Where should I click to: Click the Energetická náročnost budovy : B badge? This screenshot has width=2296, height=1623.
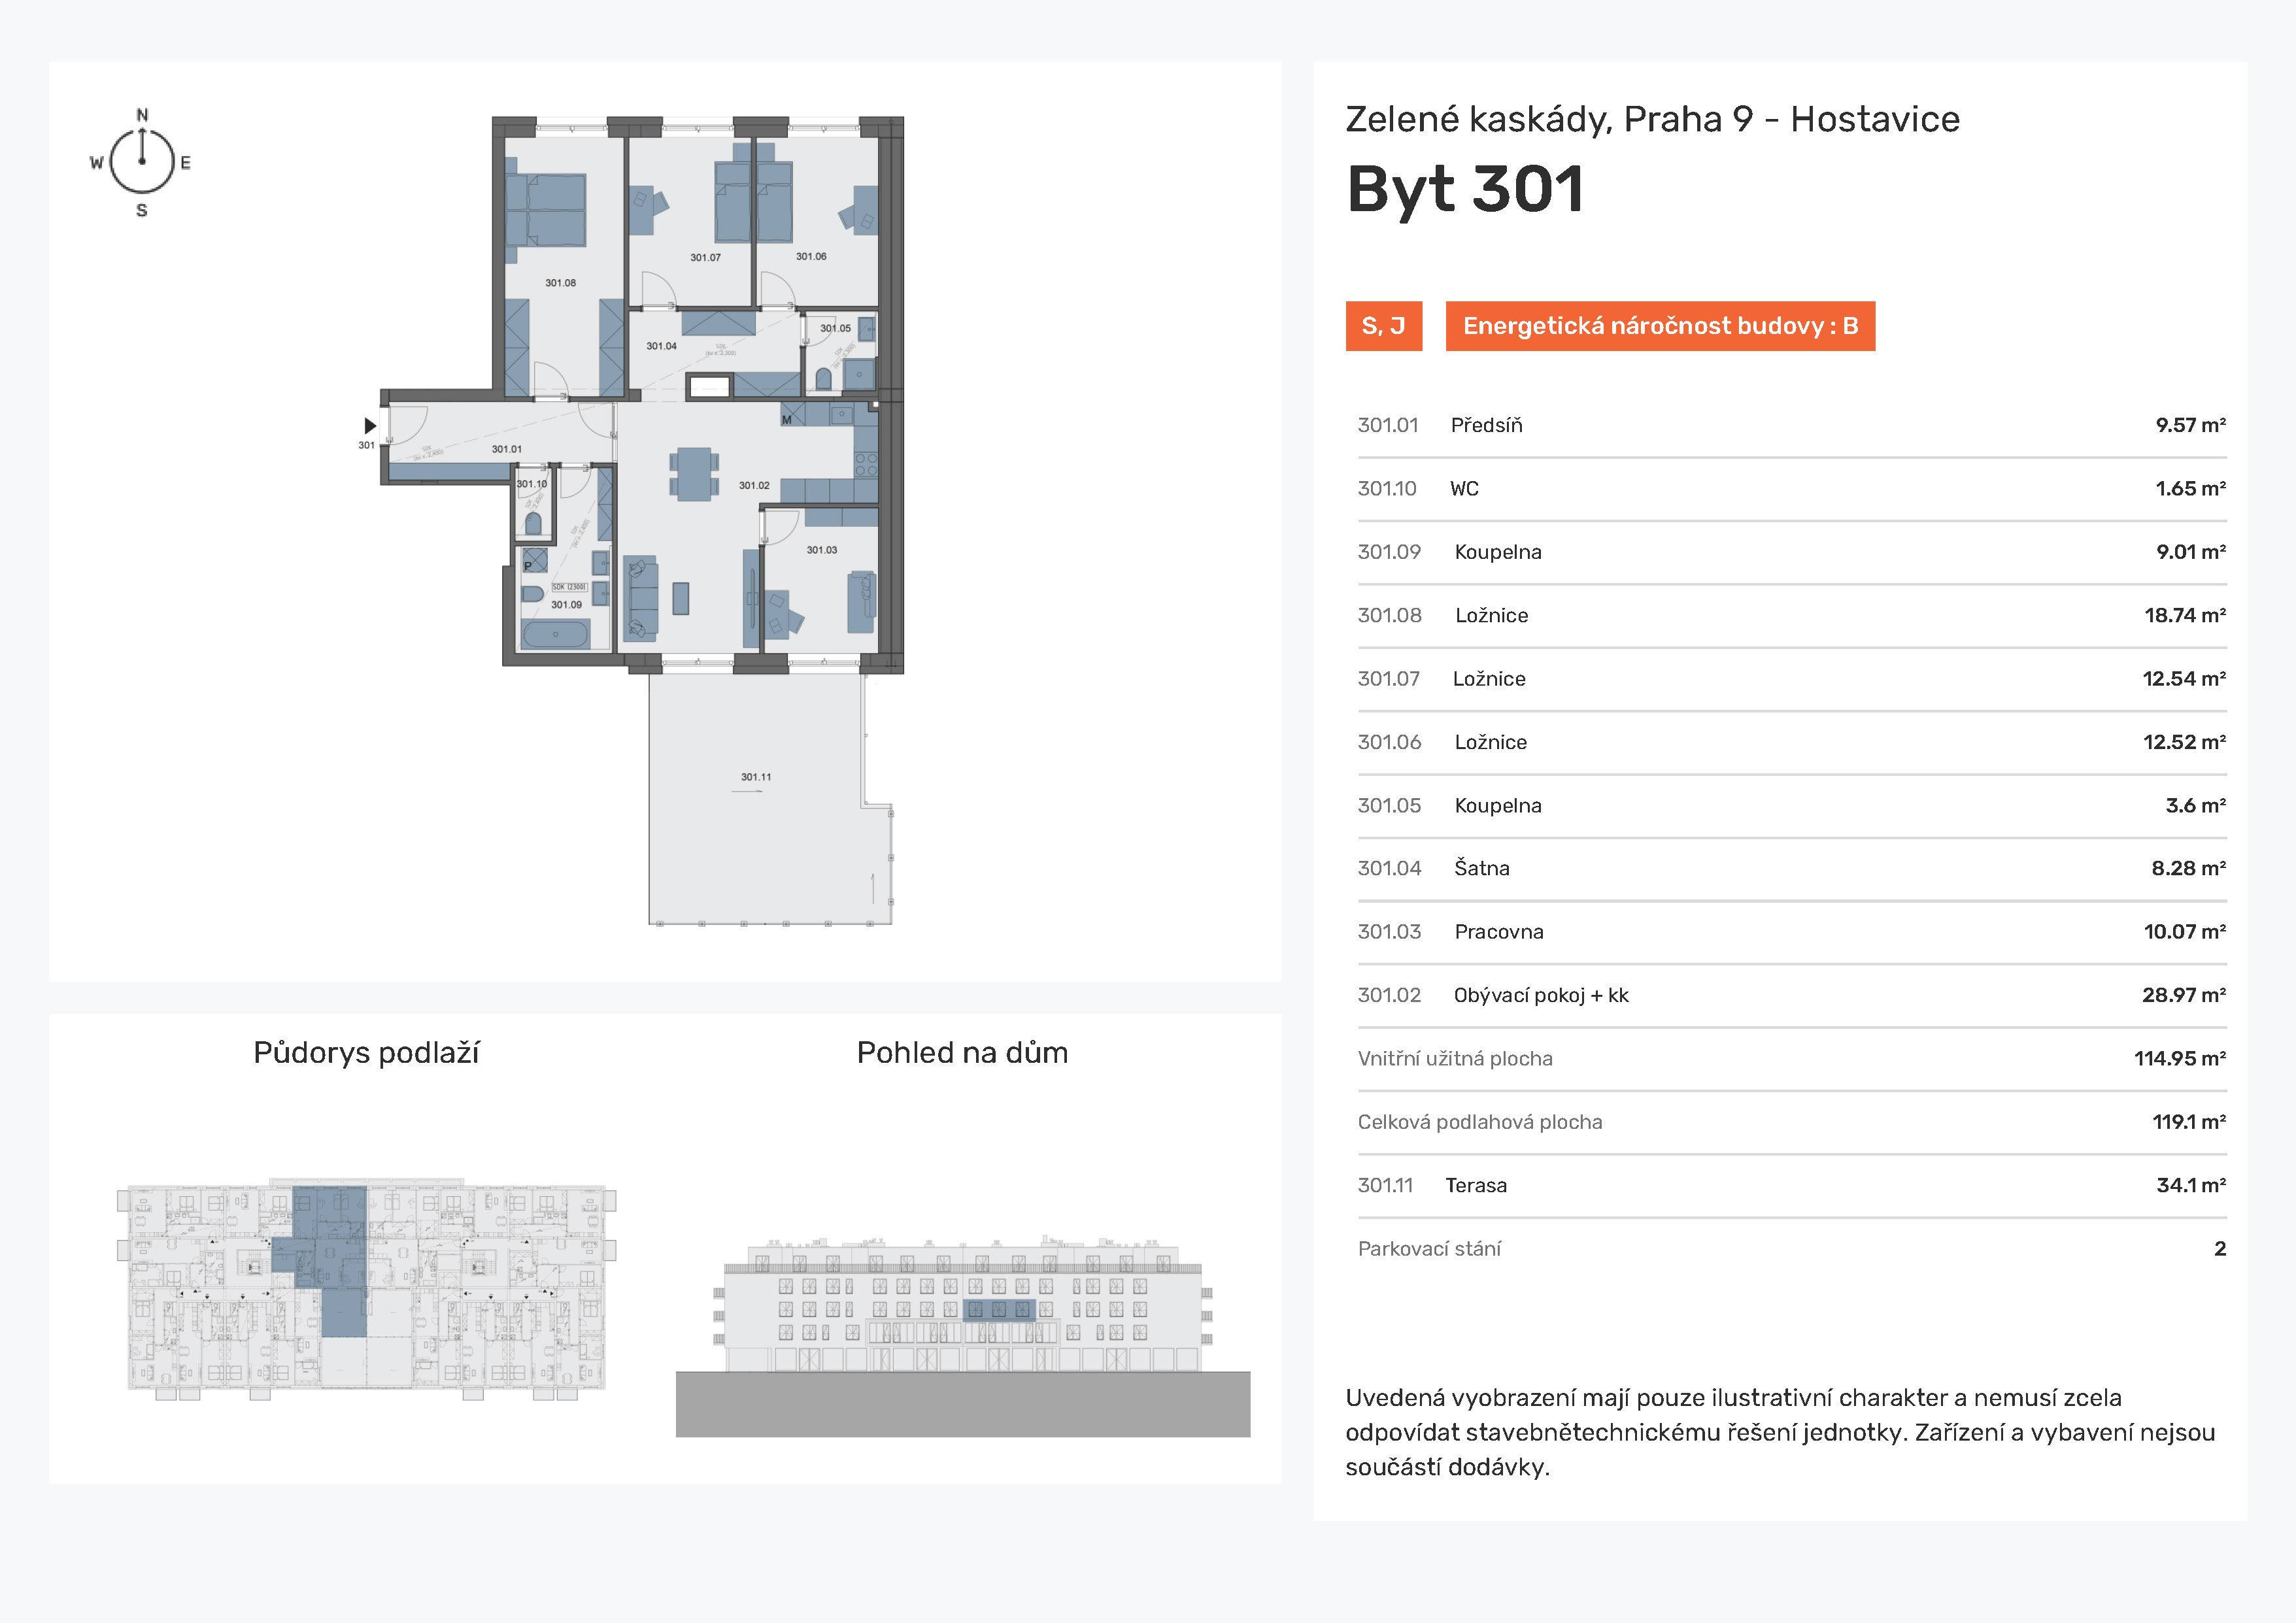click(x=1660, y=326)
